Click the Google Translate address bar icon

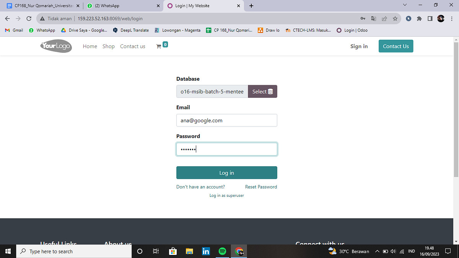tap(374, 18)
